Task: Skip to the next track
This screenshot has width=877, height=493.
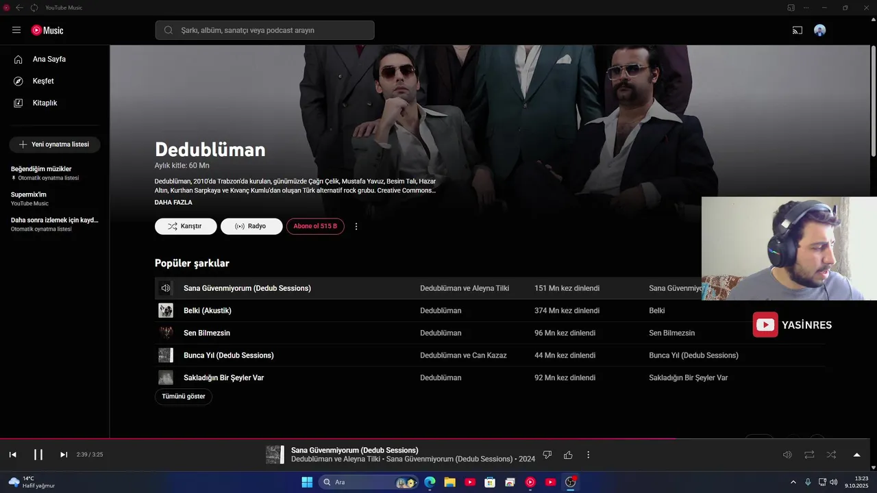Action: coord(64,455)
